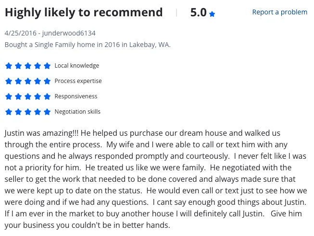Click the Local knowledge label
Viewport: 314px width, 236px height.
point(77,66)
